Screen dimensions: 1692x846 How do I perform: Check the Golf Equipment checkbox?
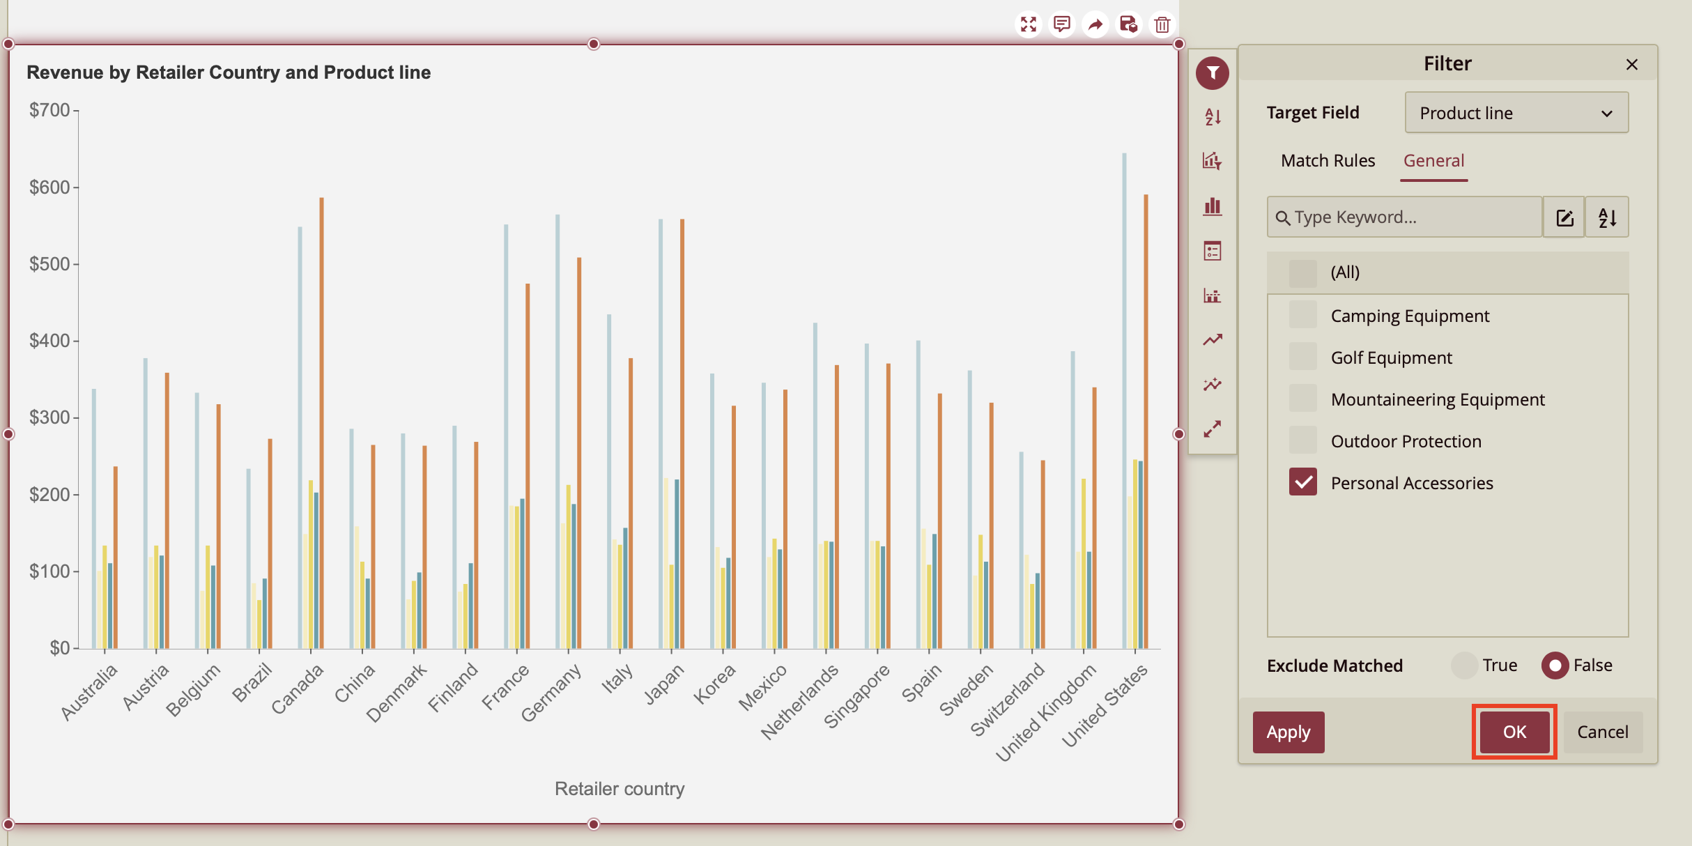click(x=1302, y=357)
